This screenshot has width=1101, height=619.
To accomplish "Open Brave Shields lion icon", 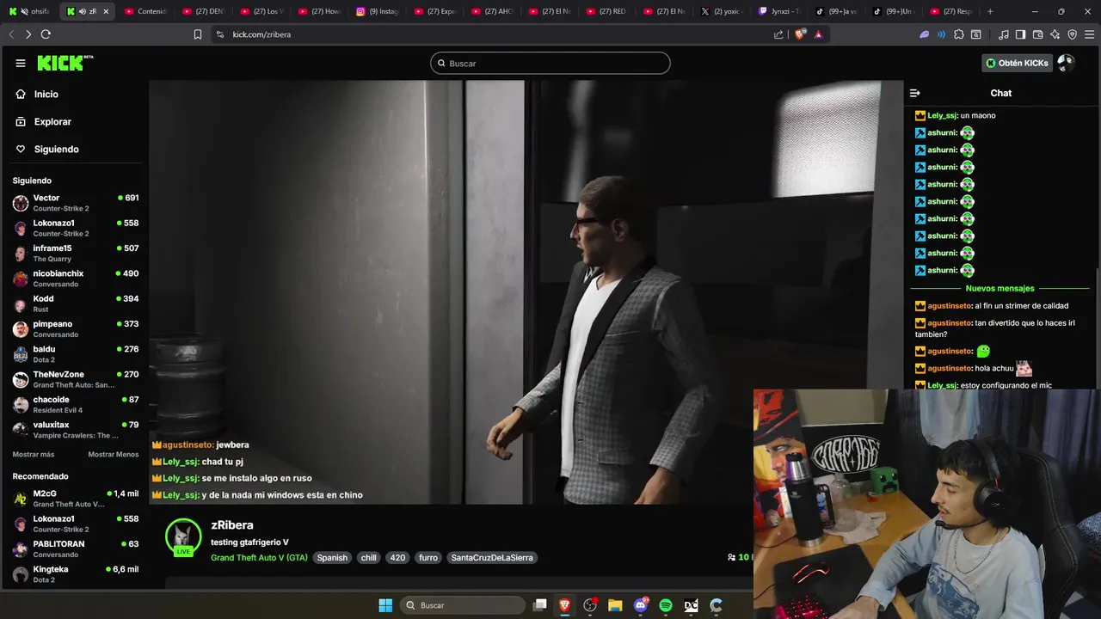I will pyautogui.click(x=801, y=34).
